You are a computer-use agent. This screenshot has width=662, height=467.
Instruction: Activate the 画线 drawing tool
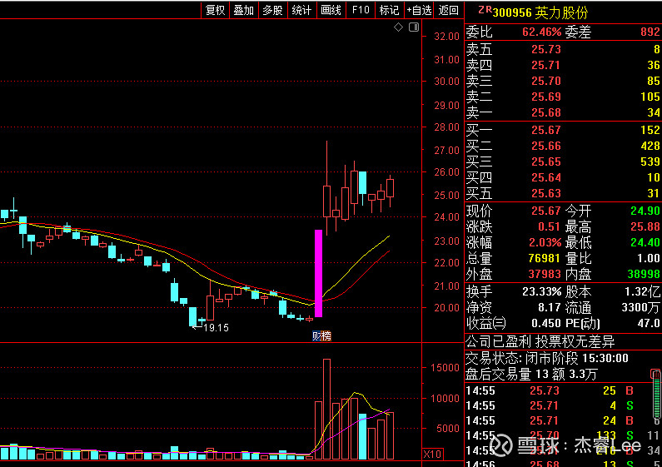tap(331, 10)
